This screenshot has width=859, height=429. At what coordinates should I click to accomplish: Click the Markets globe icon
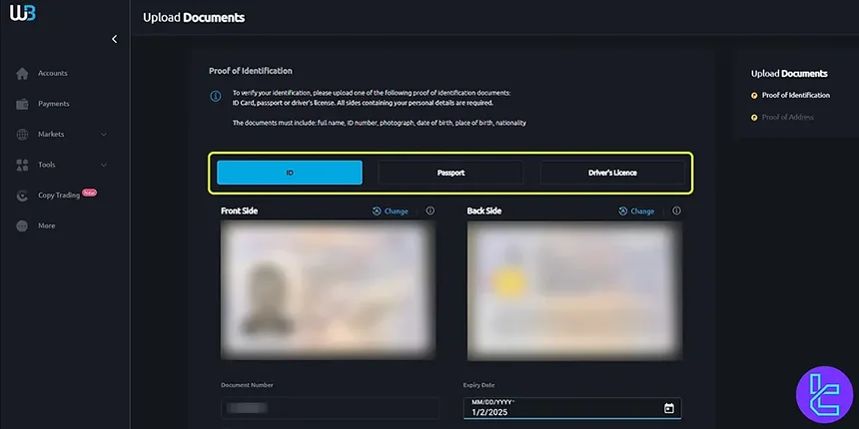click(22, 135)
